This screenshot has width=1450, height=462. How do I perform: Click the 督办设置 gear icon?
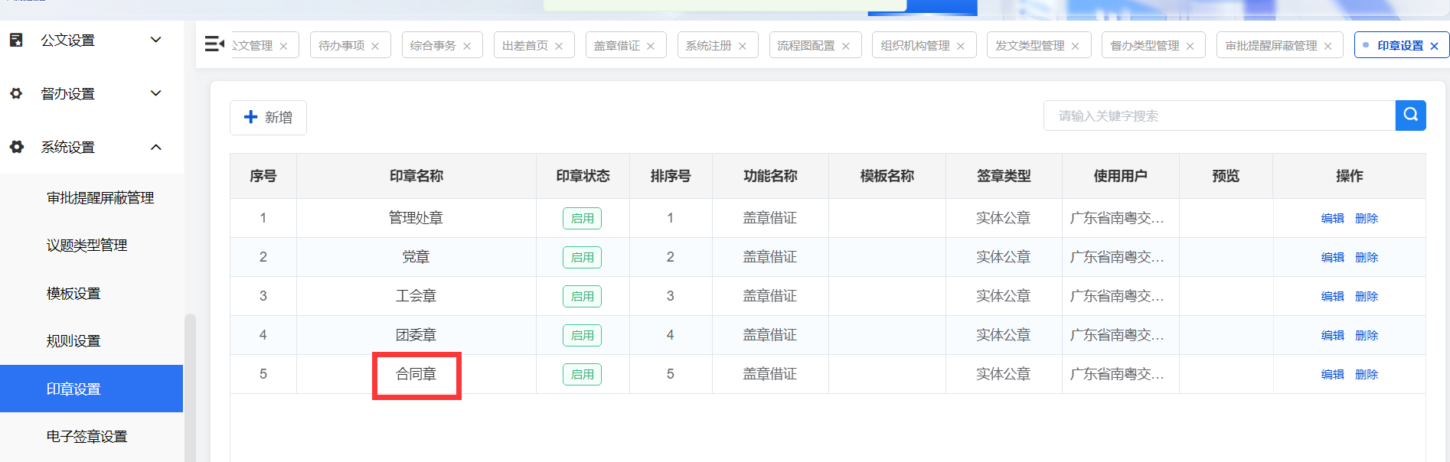(16, 93)
